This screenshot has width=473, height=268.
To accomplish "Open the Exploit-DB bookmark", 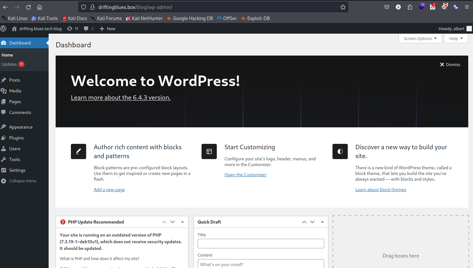I will click(255, 18).
